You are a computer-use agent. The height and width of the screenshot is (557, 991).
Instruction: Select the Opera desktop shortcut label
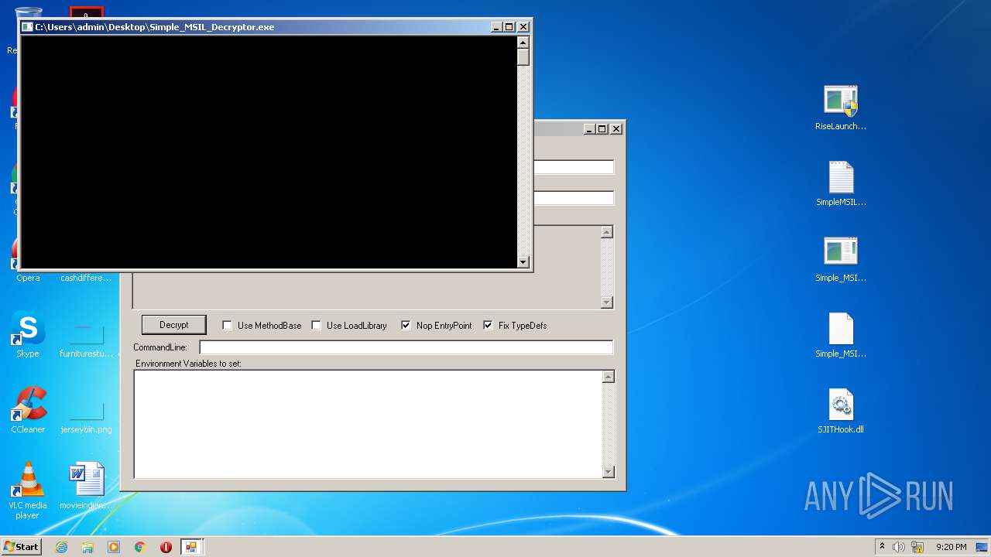[28, 278]
